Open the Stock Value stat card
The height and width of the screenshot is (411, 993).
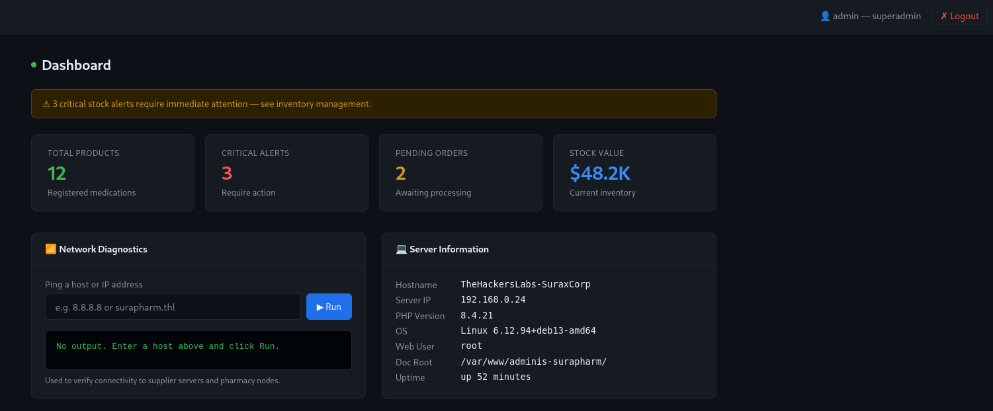click(x=634, y=172)
